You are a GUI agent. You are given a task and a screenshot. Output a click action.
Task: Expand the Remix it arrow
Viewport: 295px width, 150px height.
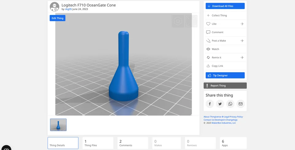(x=242, y=57)
